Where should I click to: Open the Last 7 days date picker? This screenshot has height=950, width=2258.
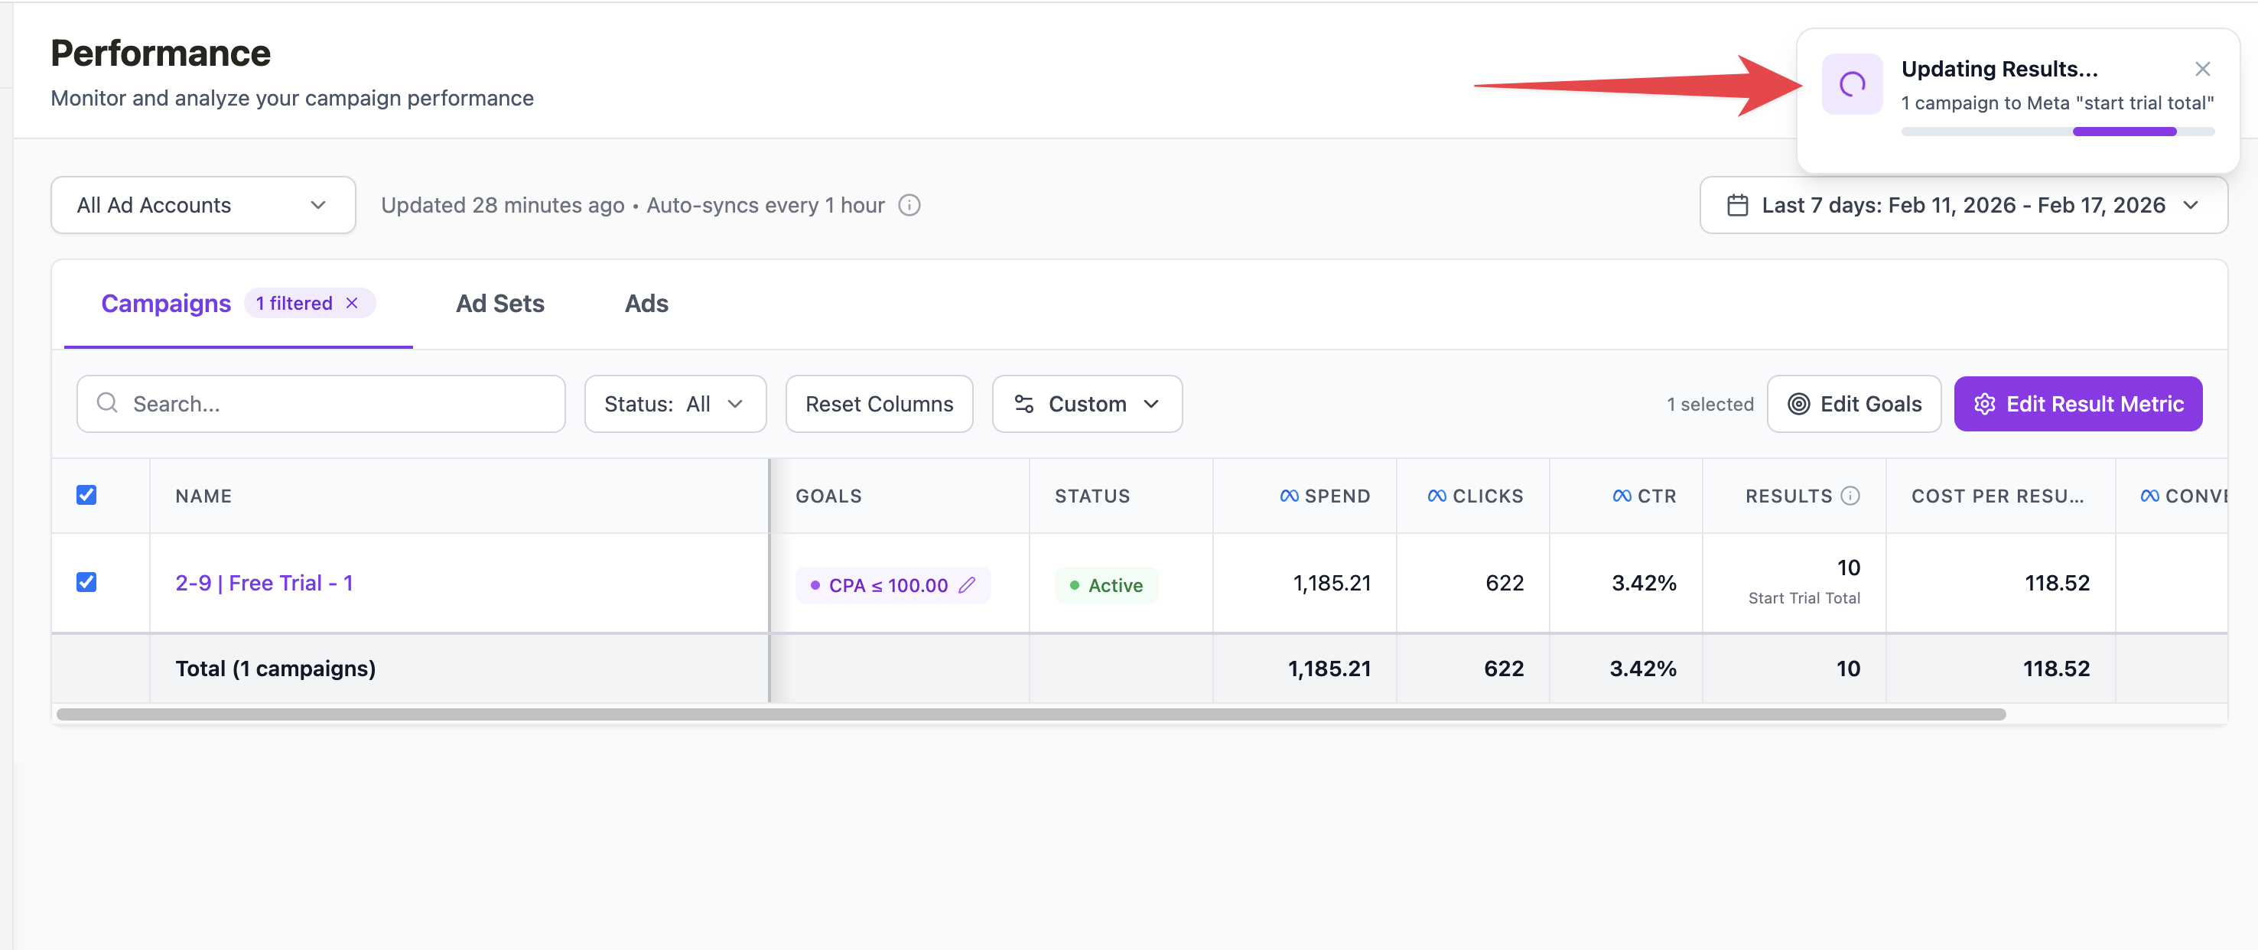pyautogui.click(x=1963, y=205)
